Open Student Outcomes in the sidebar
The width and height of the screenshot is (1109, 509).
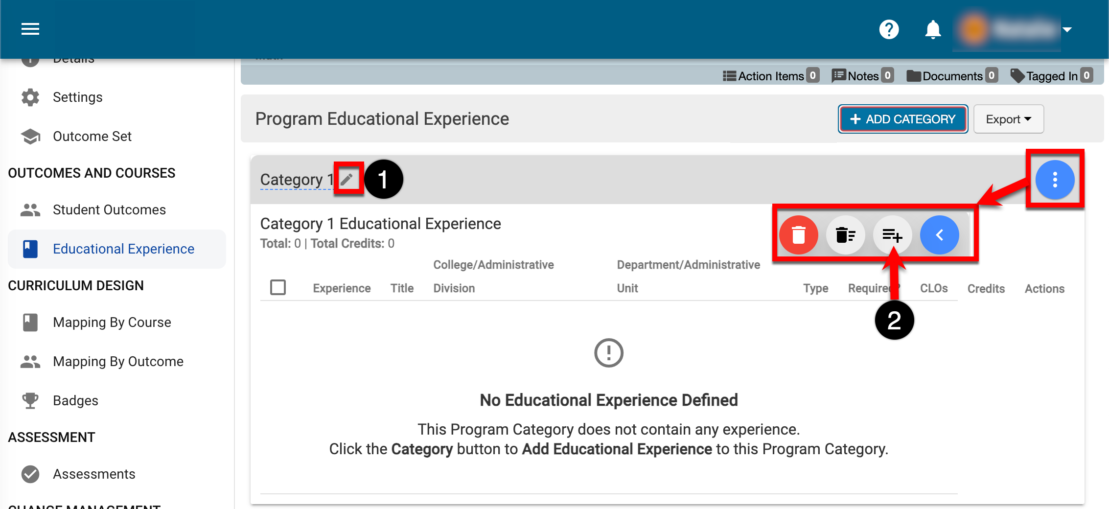pyautogui.click(x=109, y=209)
